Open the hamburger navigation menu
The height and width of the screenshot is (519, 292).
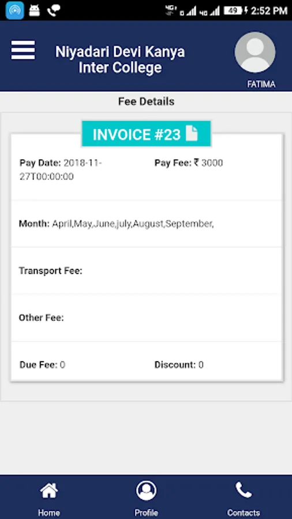click(23, 50)
